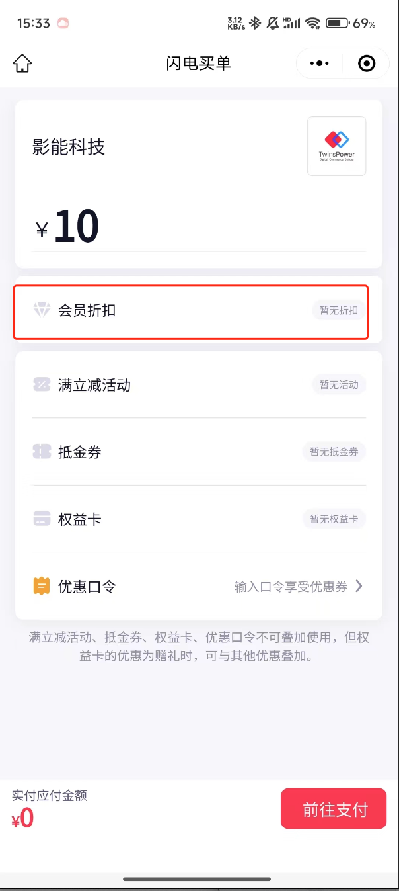Tap the diamond icon beside 会员折扣

point(42,310)
